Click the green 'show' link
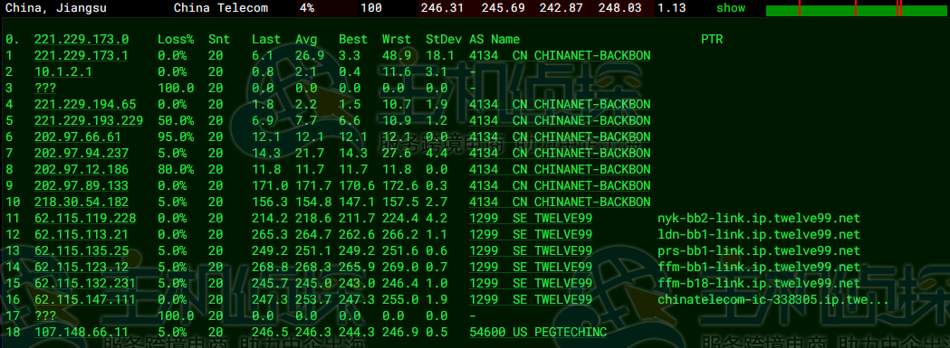The height and width of the screenshot is (348, 950). click(731, 8)
